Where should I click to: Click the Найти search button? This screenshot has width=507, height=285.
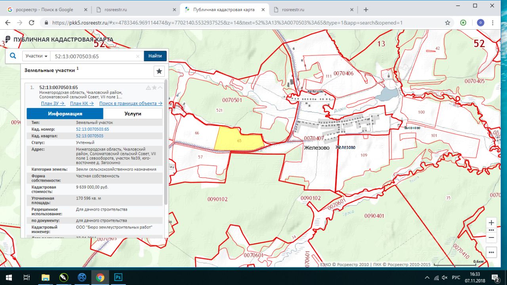point(155,56)
